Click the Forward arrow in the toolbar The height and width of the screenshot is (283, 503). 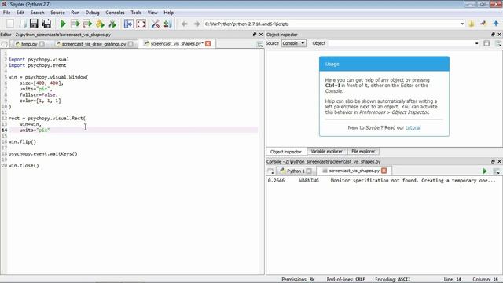pos(196,24)
